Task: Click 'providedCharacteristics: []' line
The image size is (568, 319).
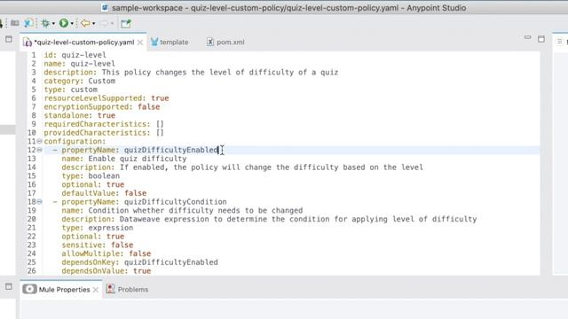Action: click(x=104, y=133)
